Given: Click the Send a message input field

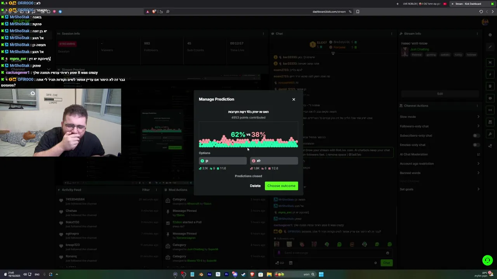Looking at the screenshot, I should click(334, 253).
